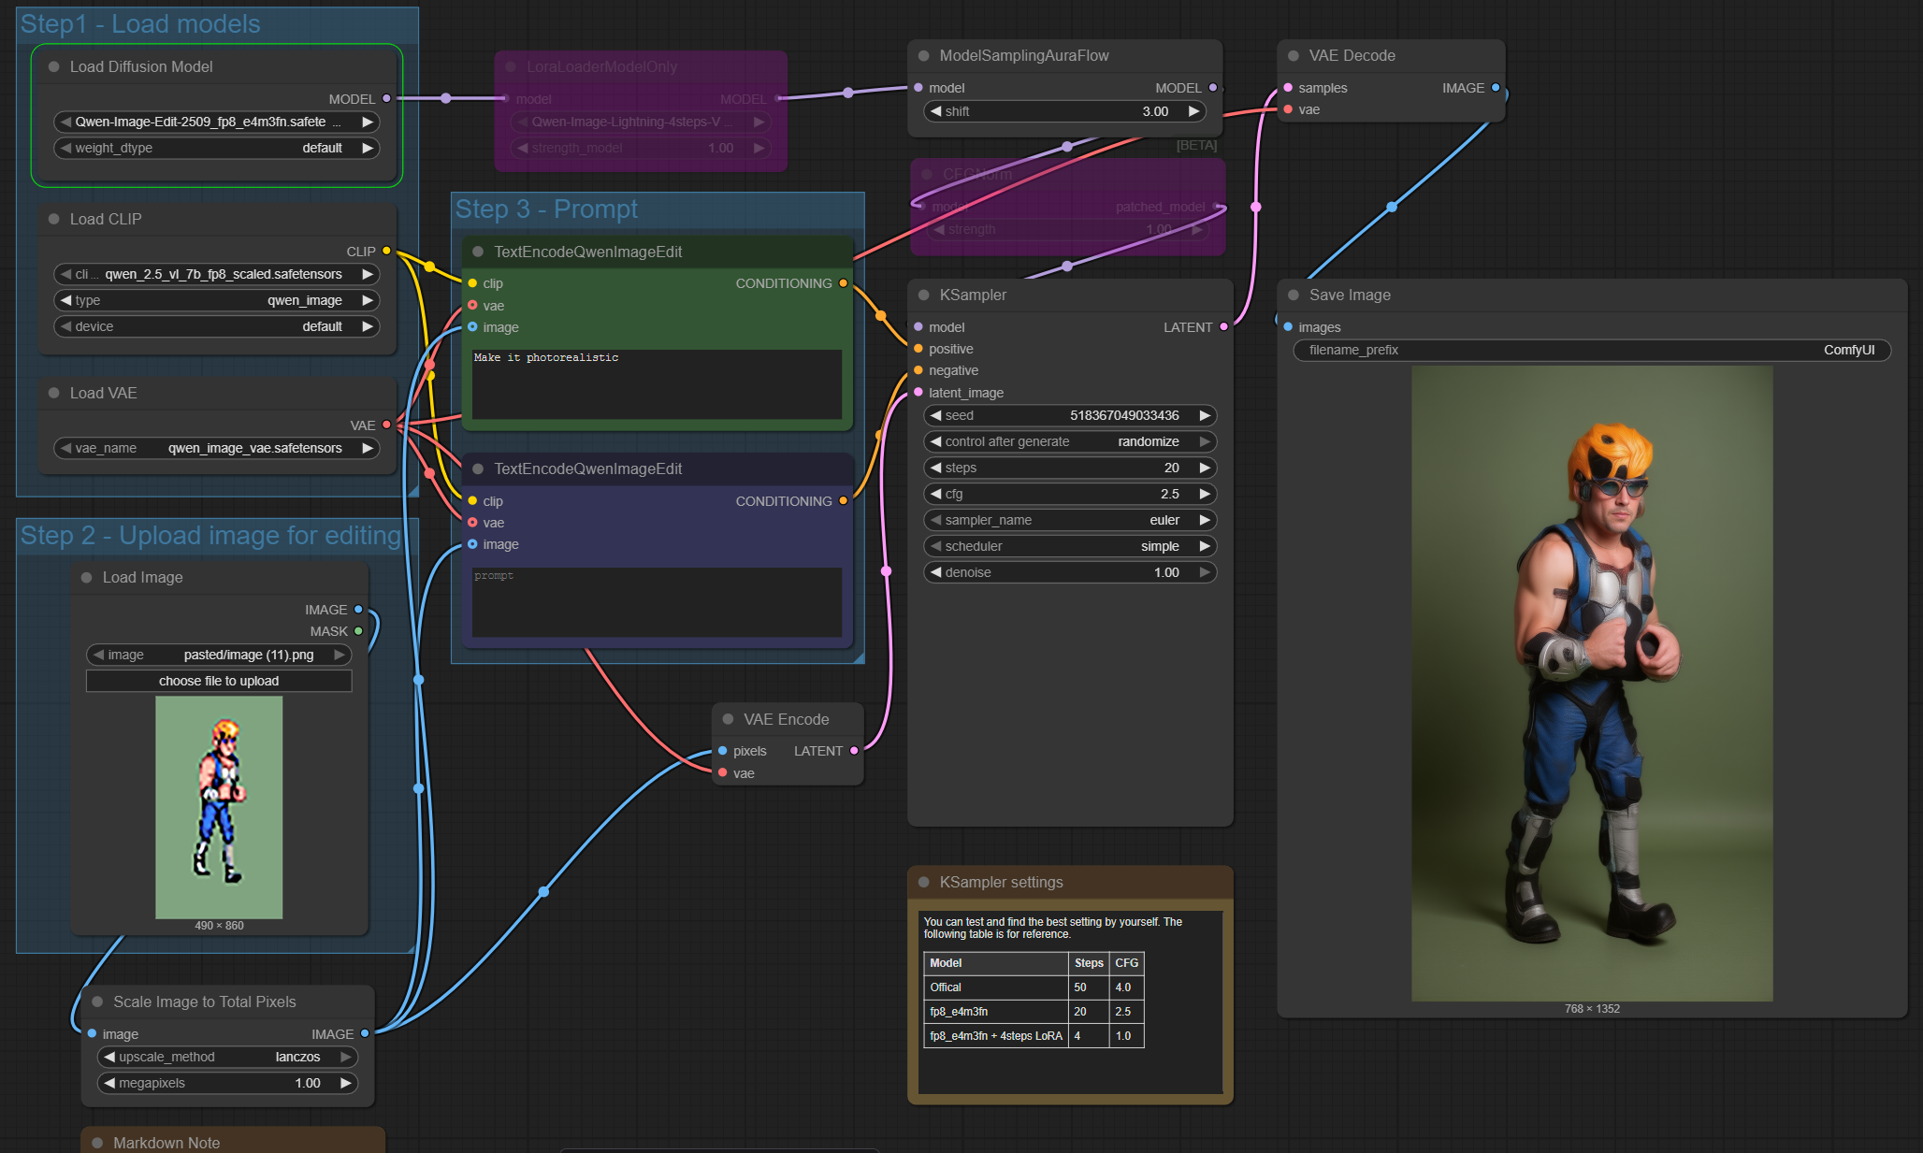Open the weight_dtype default dropdown
This screenshot has width=1923, height=1153.
tap(217, 148)
